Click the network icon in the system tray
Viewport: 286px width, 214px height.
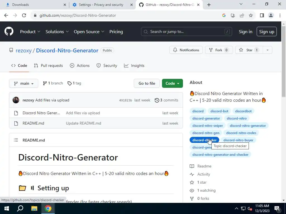243,208
